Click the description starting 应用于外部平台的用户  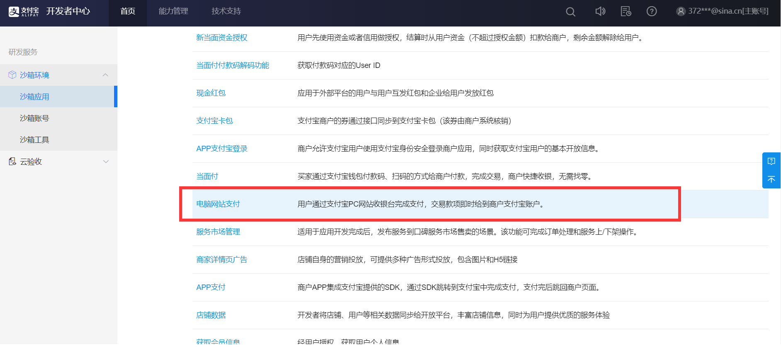[x=395, y=93]
